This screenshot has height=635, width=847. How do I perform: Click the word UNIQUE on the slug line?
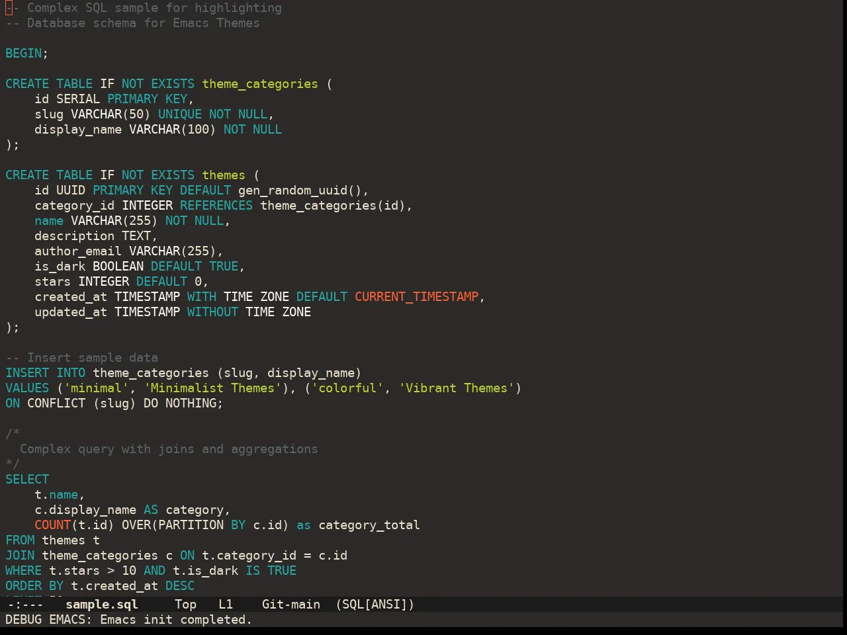pyautogui.click(x=180, y=114)
